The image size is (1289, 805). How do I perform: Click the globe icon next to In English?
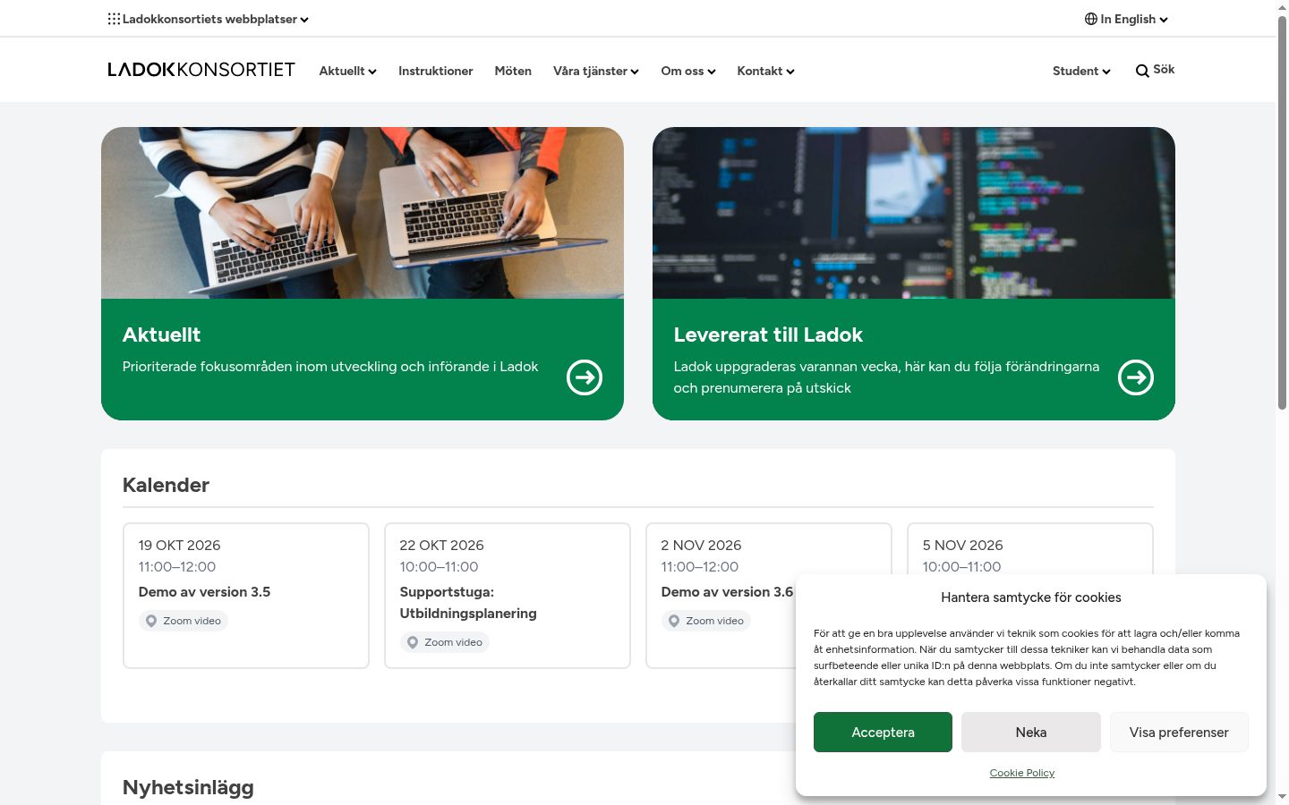pos(1090,19)
